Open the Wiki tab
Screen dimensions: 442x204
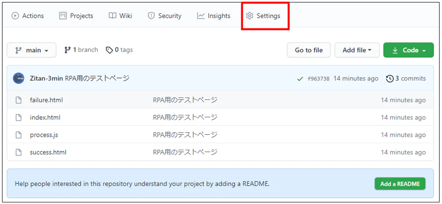pyautogui.click(x=120, y=16)
